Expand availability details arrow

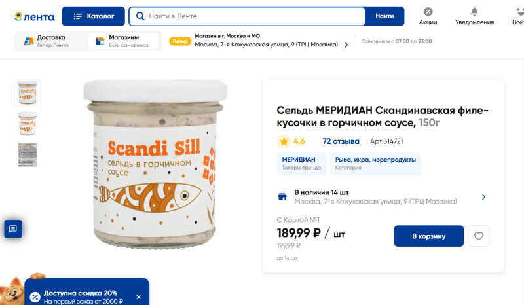point(483,196)
